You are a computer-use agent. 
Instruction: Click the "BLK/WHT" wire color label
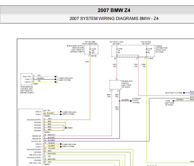pos(51,113)
